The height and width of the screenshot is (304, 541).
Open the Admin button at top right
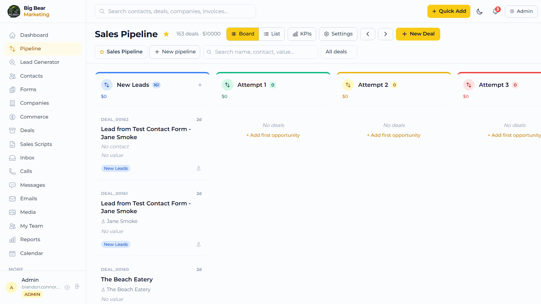521,11
